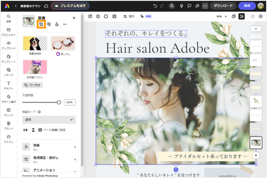Open the Adobe Express home logo

pos(7,6)
